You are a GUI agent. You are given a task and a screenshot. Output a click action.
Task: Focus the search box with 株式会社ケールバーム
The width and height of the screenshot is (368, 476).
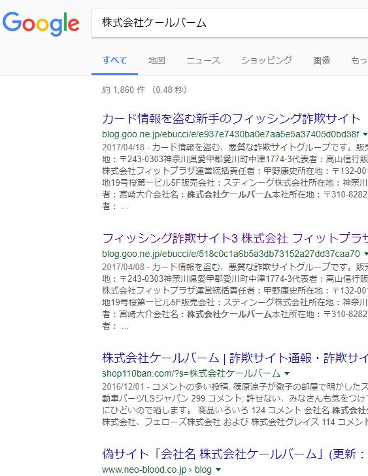coord(229,23)
